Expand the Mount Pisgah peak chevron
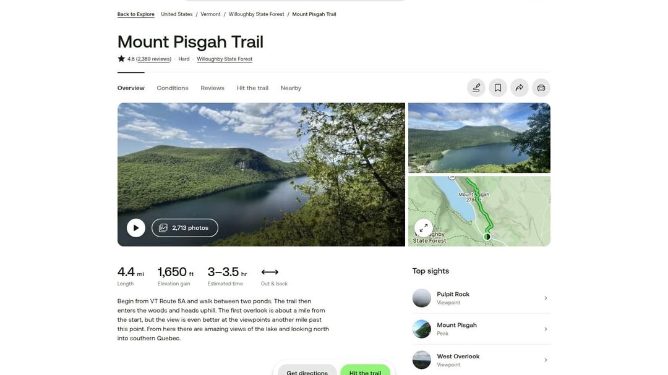 click(546, 329)
